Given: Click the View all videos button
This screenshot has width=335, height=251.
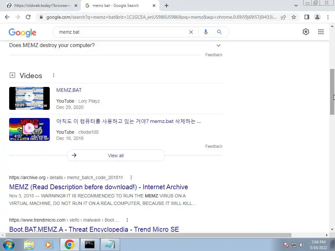Looking at the screenshot, I should point(116,155).
